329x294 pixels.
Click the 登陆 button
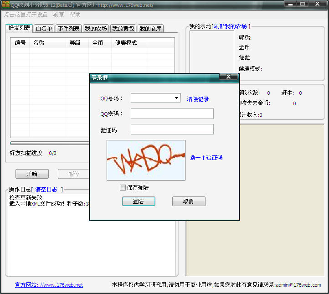tap(139, 201)
